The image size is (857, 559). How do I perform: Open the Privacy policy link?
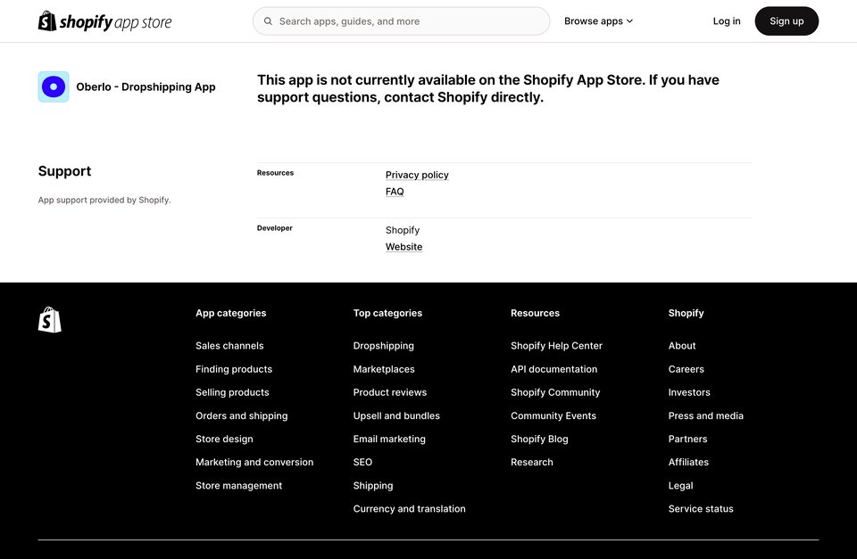[417, 175]
